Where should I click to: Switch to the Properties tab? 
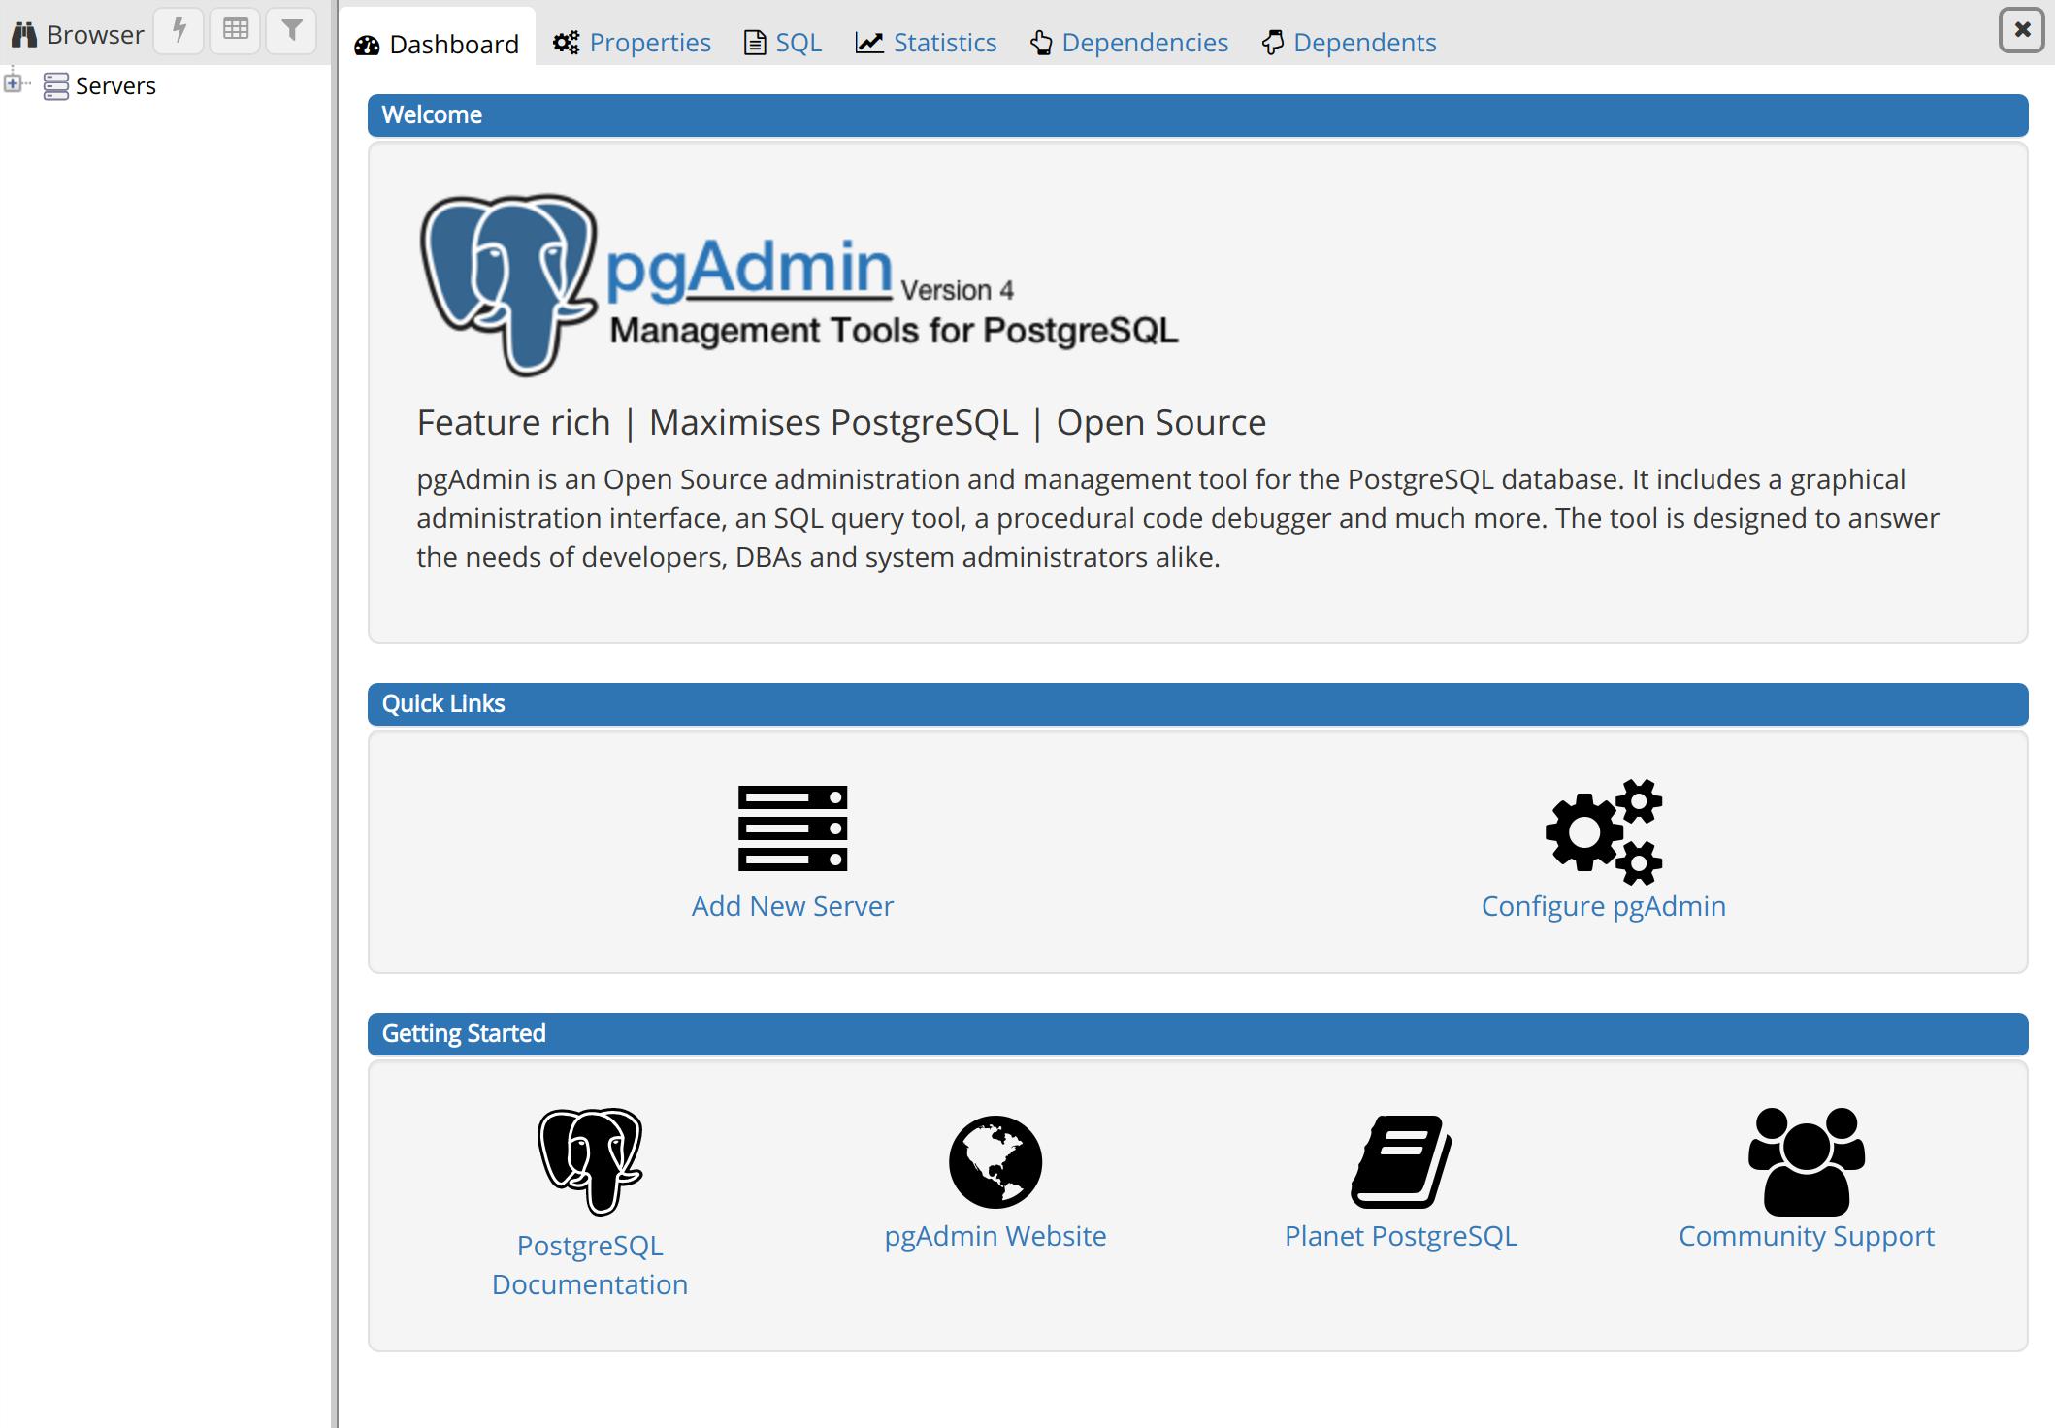point(631,42)
